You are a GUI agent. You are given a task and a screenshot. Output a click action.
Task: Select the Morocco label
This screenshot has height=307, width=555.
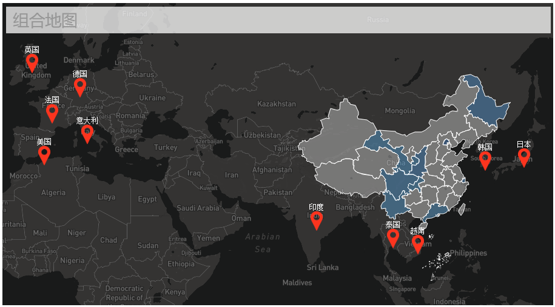point(24,176)
